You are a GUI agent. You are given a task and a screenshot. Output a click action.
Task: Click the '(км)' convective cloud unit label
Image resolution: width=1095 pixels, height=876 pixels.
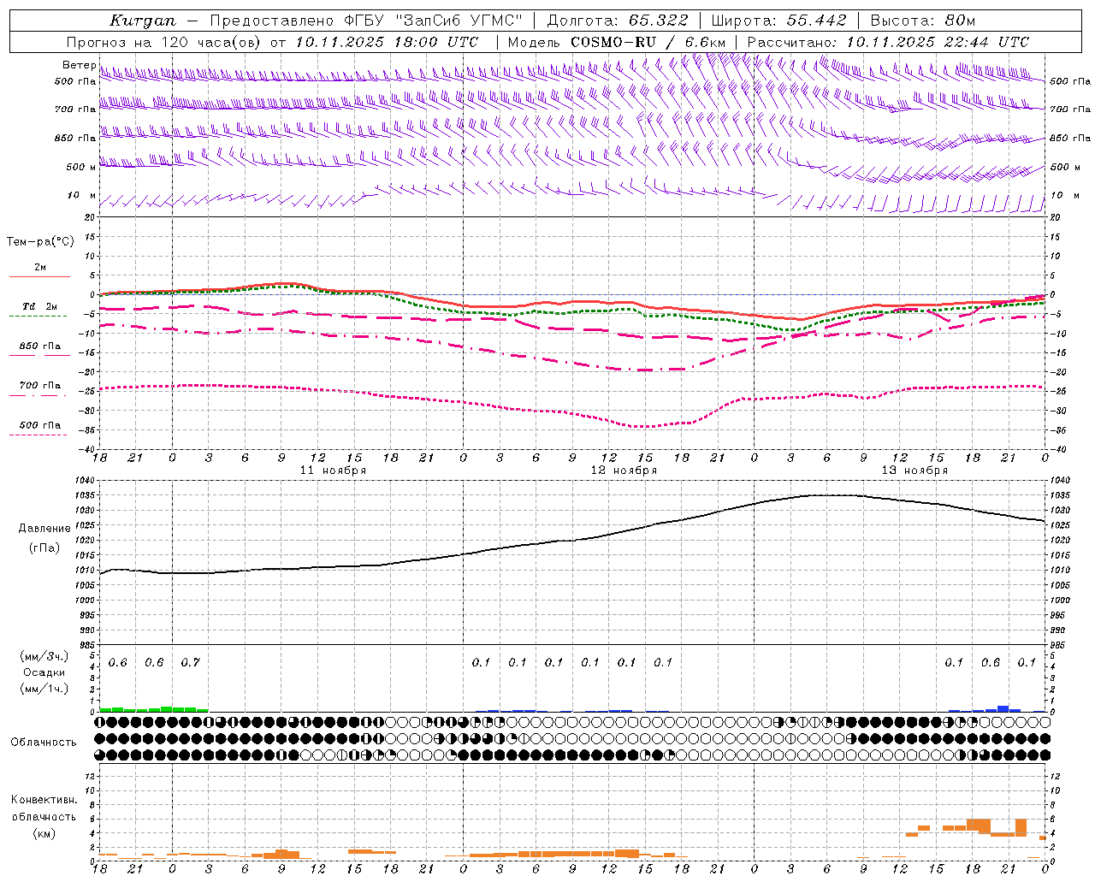tap(44, 833)
